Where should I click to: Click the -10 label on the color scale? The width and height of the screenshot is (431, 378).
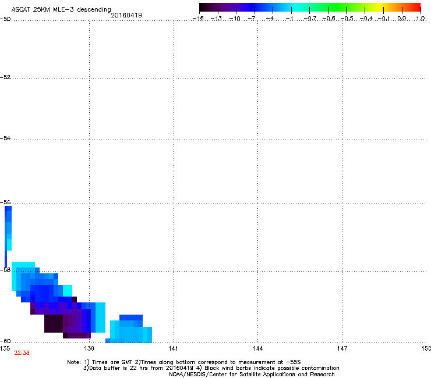(235, 19)
